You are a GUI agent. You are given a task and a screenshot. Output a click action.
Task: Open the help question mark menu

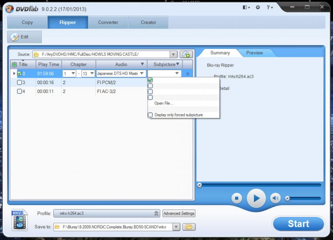click(x=270, y=8)
